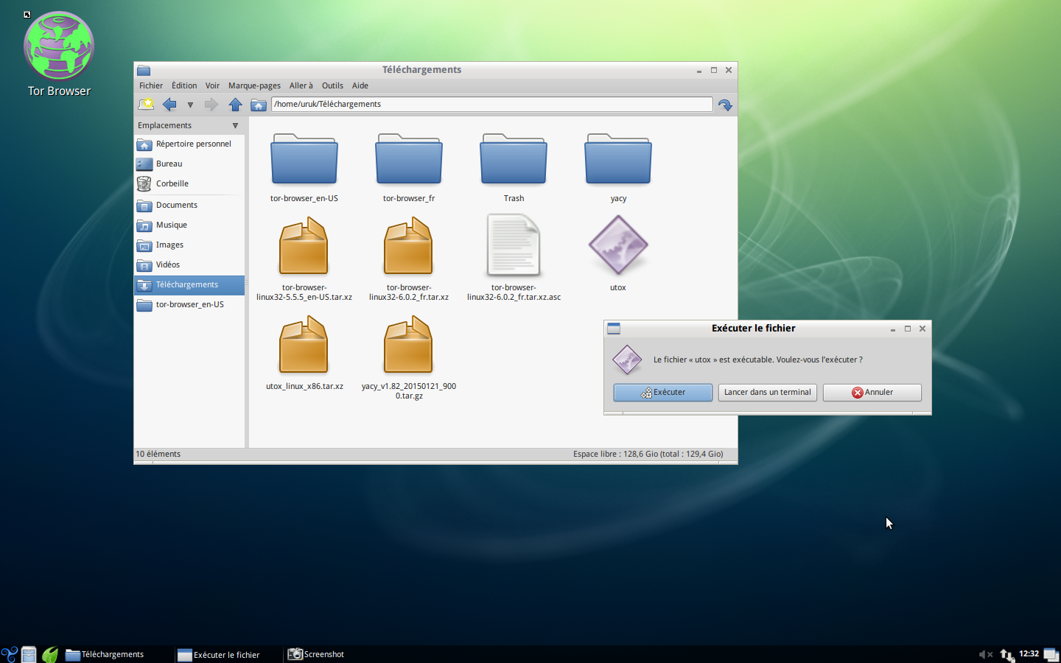This screenshot has width=1061, height=663.
Task: Switch to Exécuter le fichier taskbar entry
Action: 228,654
